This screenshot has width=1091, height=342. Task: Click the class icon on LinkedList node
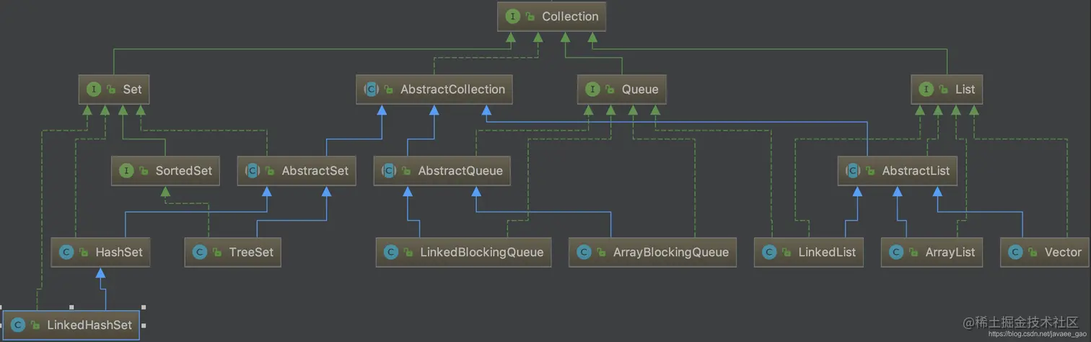[x=769, y=253]
